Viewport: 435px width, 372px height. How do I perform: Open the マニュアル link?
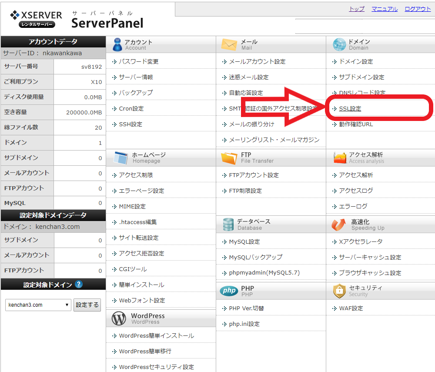(385, 9)
